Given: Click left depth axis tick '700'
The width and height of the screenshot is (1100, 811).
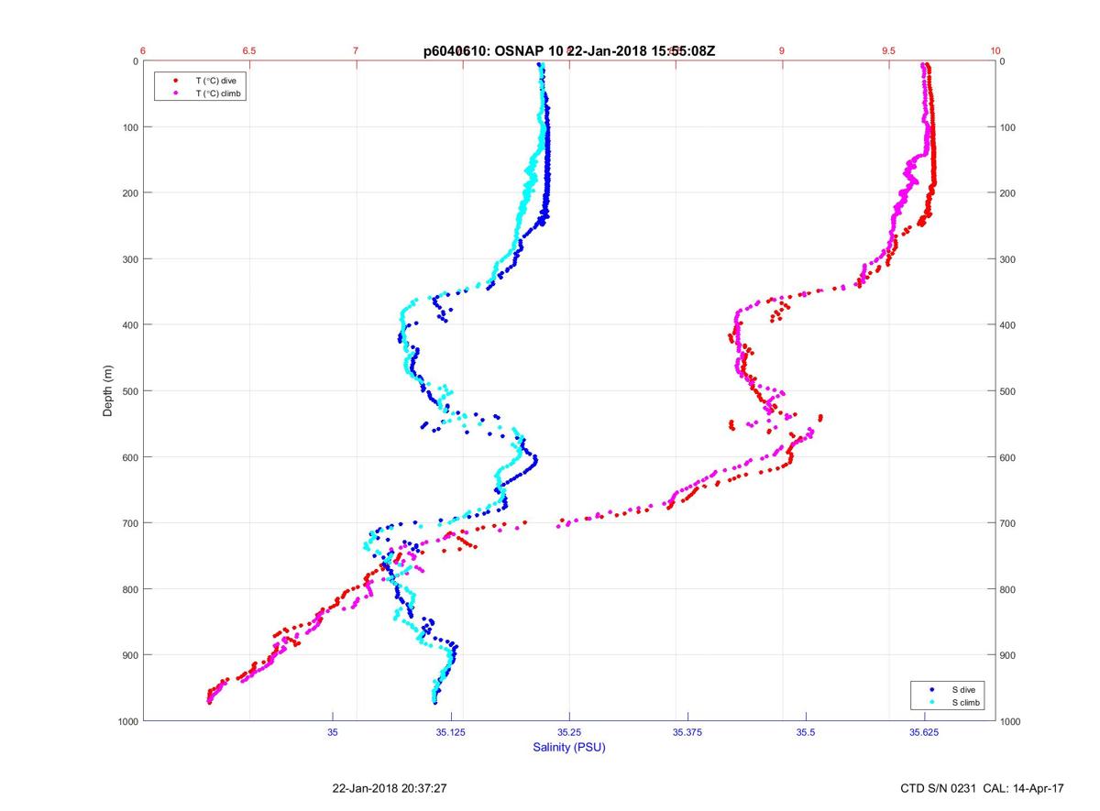Looking at the screenshot, I should coord(130,523).
